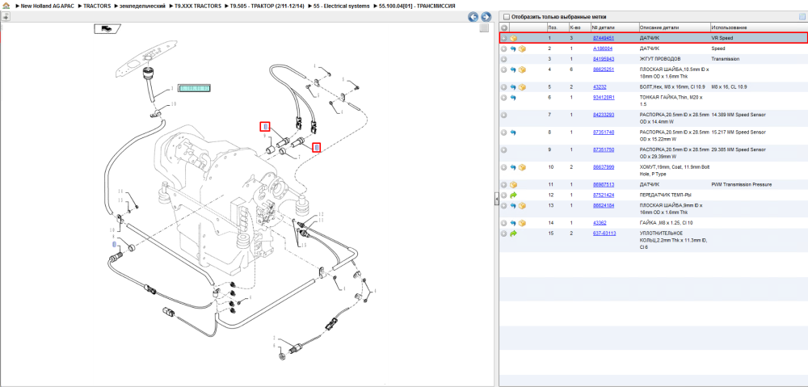Screen dimensions: 808x387
Task: Open part number 43362 link
Action: [600, 223]
